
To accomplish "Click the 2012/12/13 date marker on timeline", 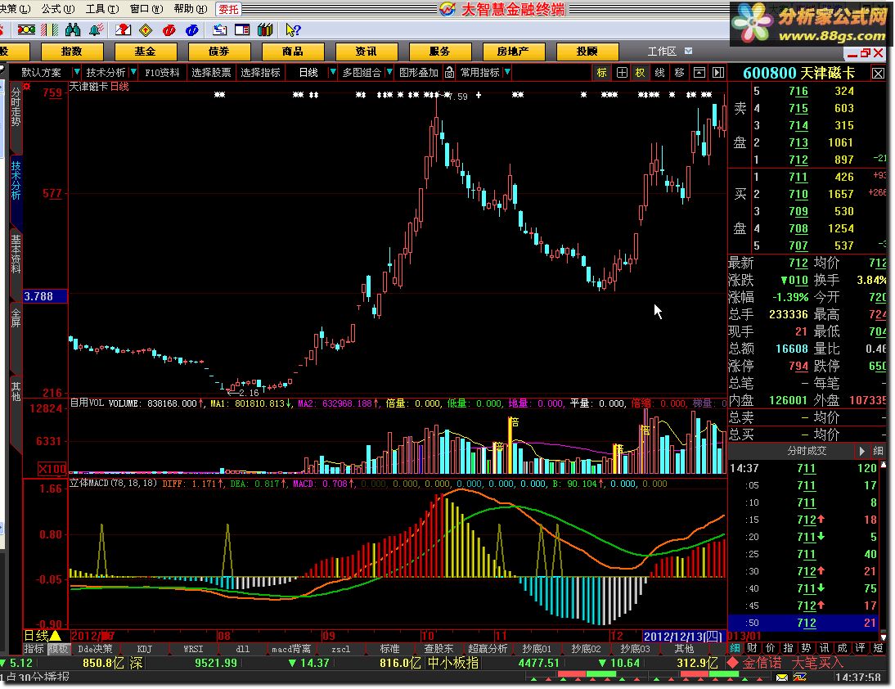I will tap(682, 636).
